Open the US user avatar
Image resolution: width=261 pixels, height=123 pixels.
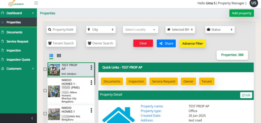(x=254, y=3)
